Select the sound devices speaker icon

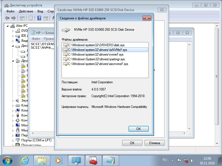point(17,100)
